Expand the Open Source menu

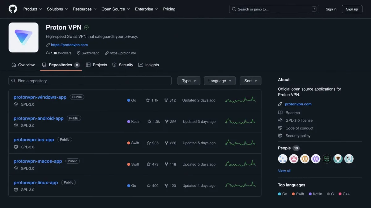pos(116,9)
